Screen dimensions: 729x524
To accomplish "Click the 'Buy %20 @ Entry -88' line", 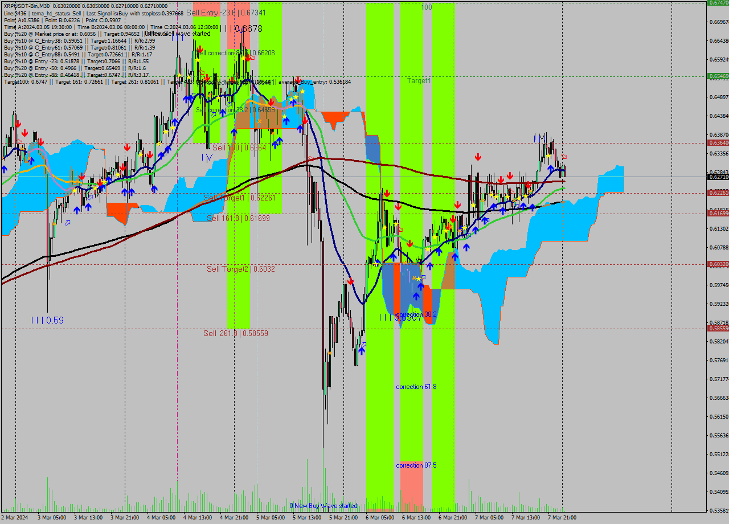I will (76, 75).
